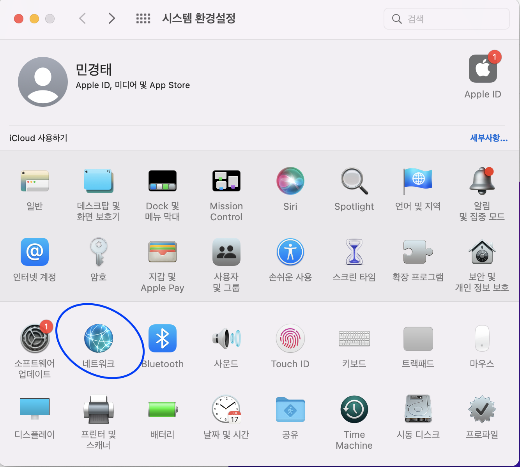Image resolution: width=520 pixels, height=467 pixels.
Task: Open Touch ID preferences
Action: coord(290,338)
